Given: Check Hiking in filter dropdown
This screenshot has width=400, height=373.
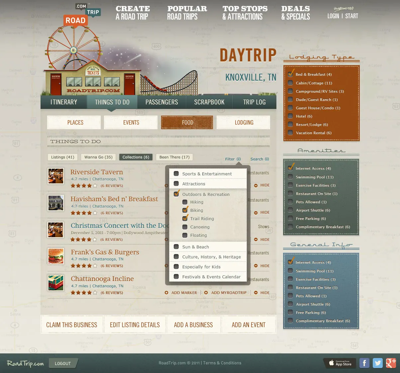Looking at the screenshot, I should point(185,202).
